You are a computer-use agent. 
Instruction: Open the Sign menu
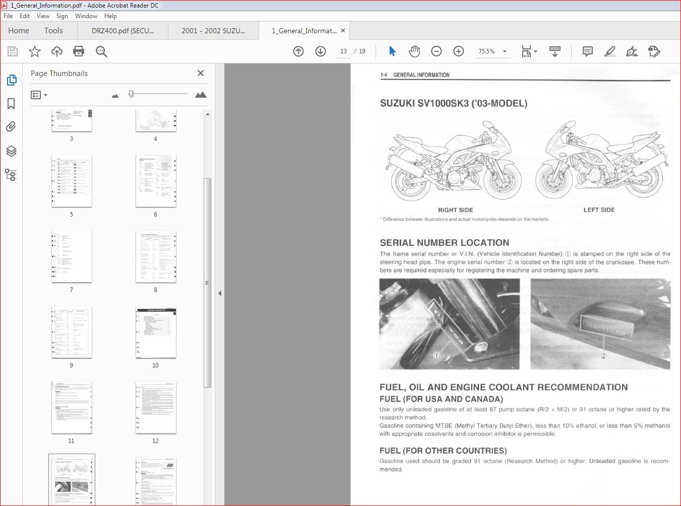(x=62, y=16)
